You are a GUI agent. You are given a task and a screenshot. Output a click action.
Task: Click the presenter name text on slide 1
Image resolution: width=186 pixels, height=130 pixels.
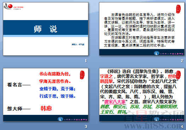[x=78, y=44]
